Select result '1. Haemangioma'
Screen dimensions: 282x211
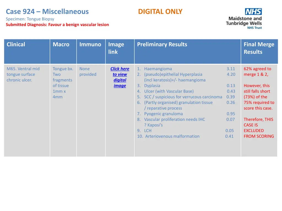154,69
